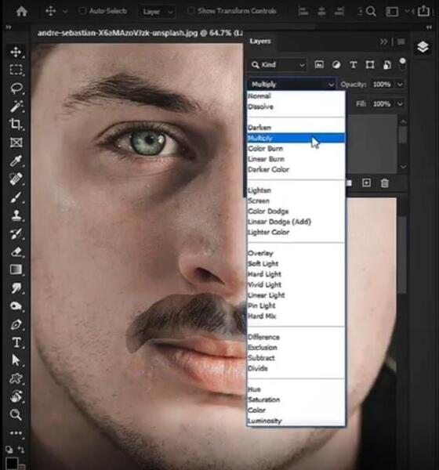The image size is (439, 470).
Task: Select the Sponge tool
Action: [x=16, y=305]
